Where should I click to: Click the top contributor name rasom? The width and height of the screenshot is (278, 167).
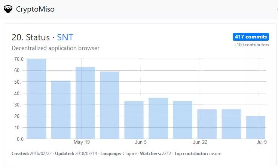(215, 154)
